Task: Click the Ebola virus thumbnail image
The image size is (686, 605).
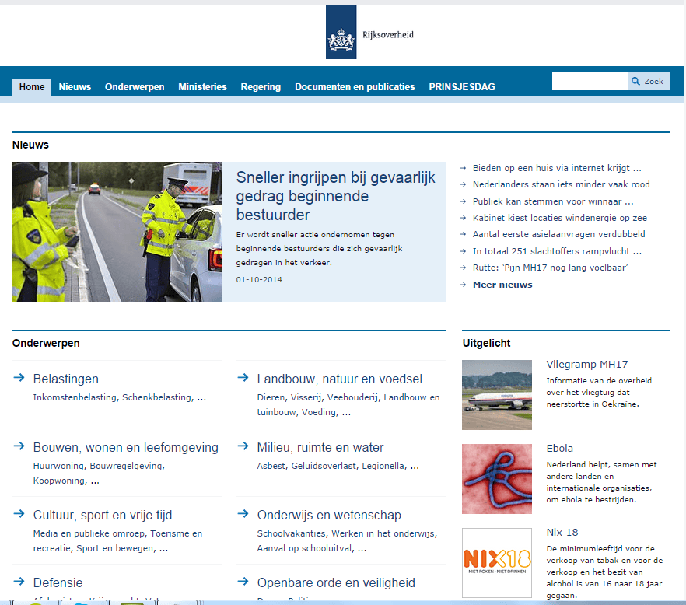Action: [497, 479]
